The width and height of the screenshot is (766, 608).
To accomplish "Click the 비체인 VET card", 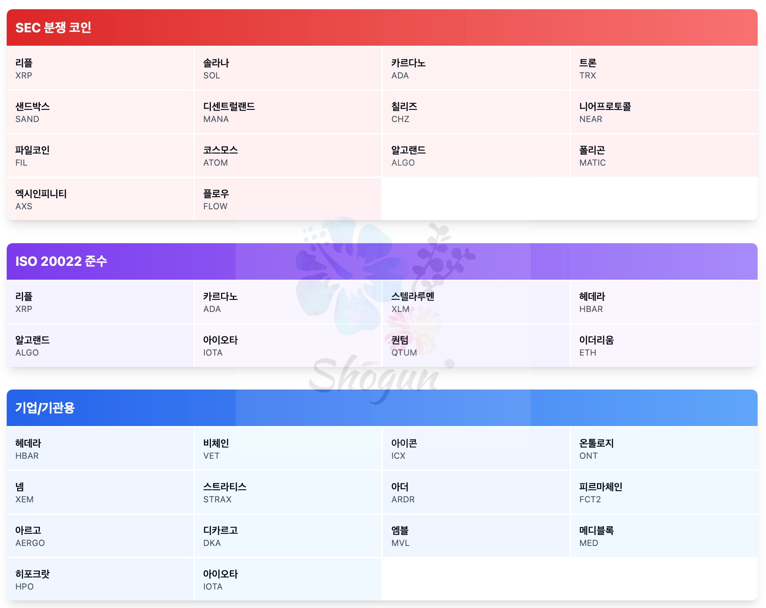I will pyautogui.click(x=288, y=449).
